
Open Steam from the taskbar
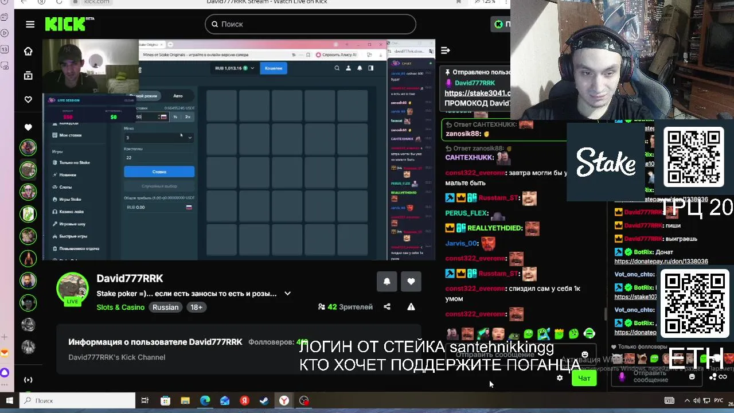click(x=264, y=400)
